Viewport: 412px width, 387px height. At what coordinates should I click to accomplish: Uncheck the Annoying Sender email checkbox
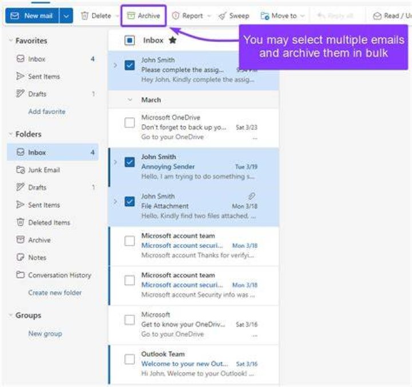129,162
